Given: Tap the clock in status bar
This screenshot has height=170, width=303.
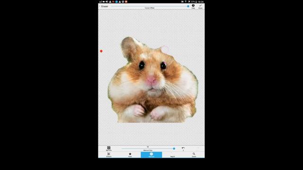Looking at the screenshot, I should [x=201, y=1].
